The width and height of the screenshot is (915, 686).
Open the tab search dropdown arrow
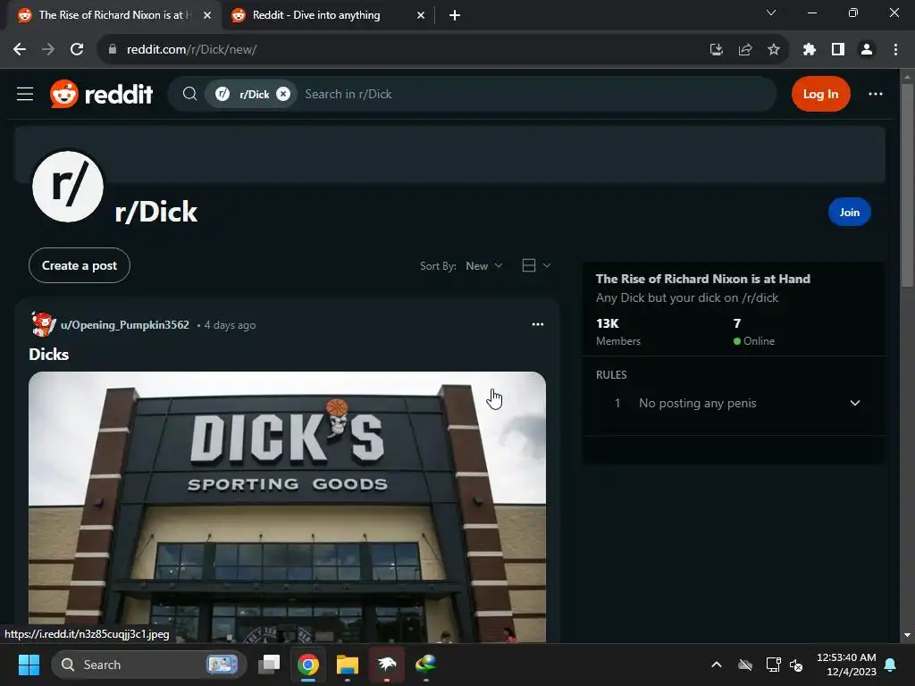click(x=771, y=13)
